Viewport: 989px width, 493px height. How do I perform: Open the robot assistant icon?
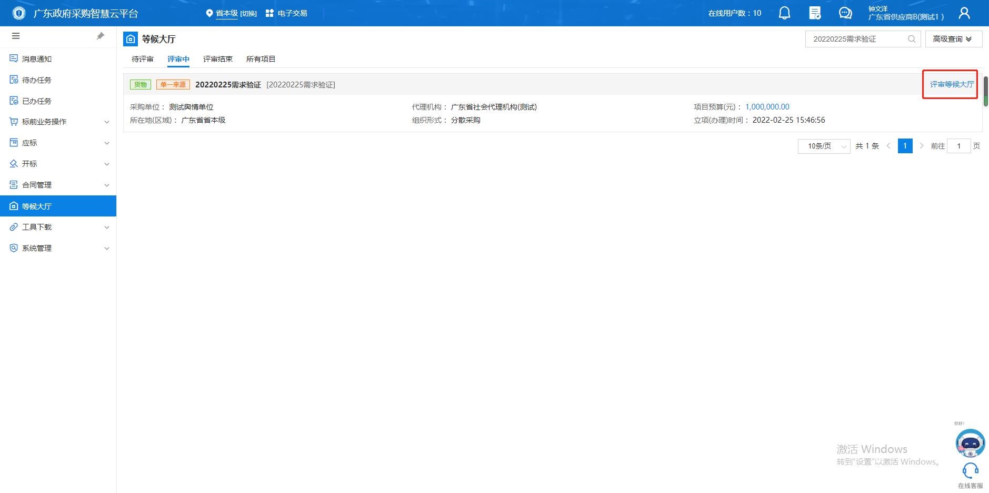point(970,443)
